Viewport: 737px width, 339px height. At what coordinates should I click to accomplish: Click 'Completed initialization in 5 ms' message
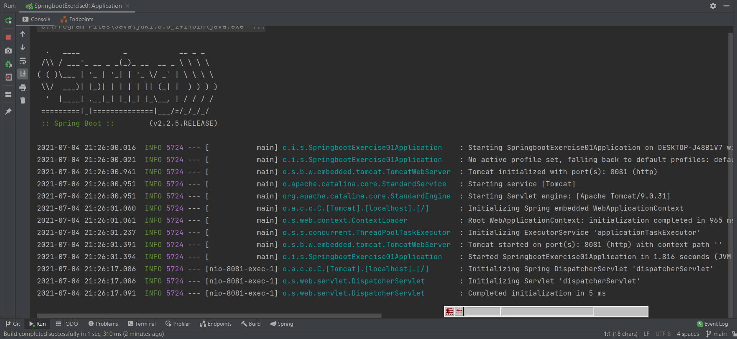(x=537, y=293)
